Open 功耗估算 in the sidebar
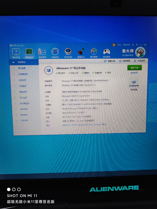 click(24, 120)
